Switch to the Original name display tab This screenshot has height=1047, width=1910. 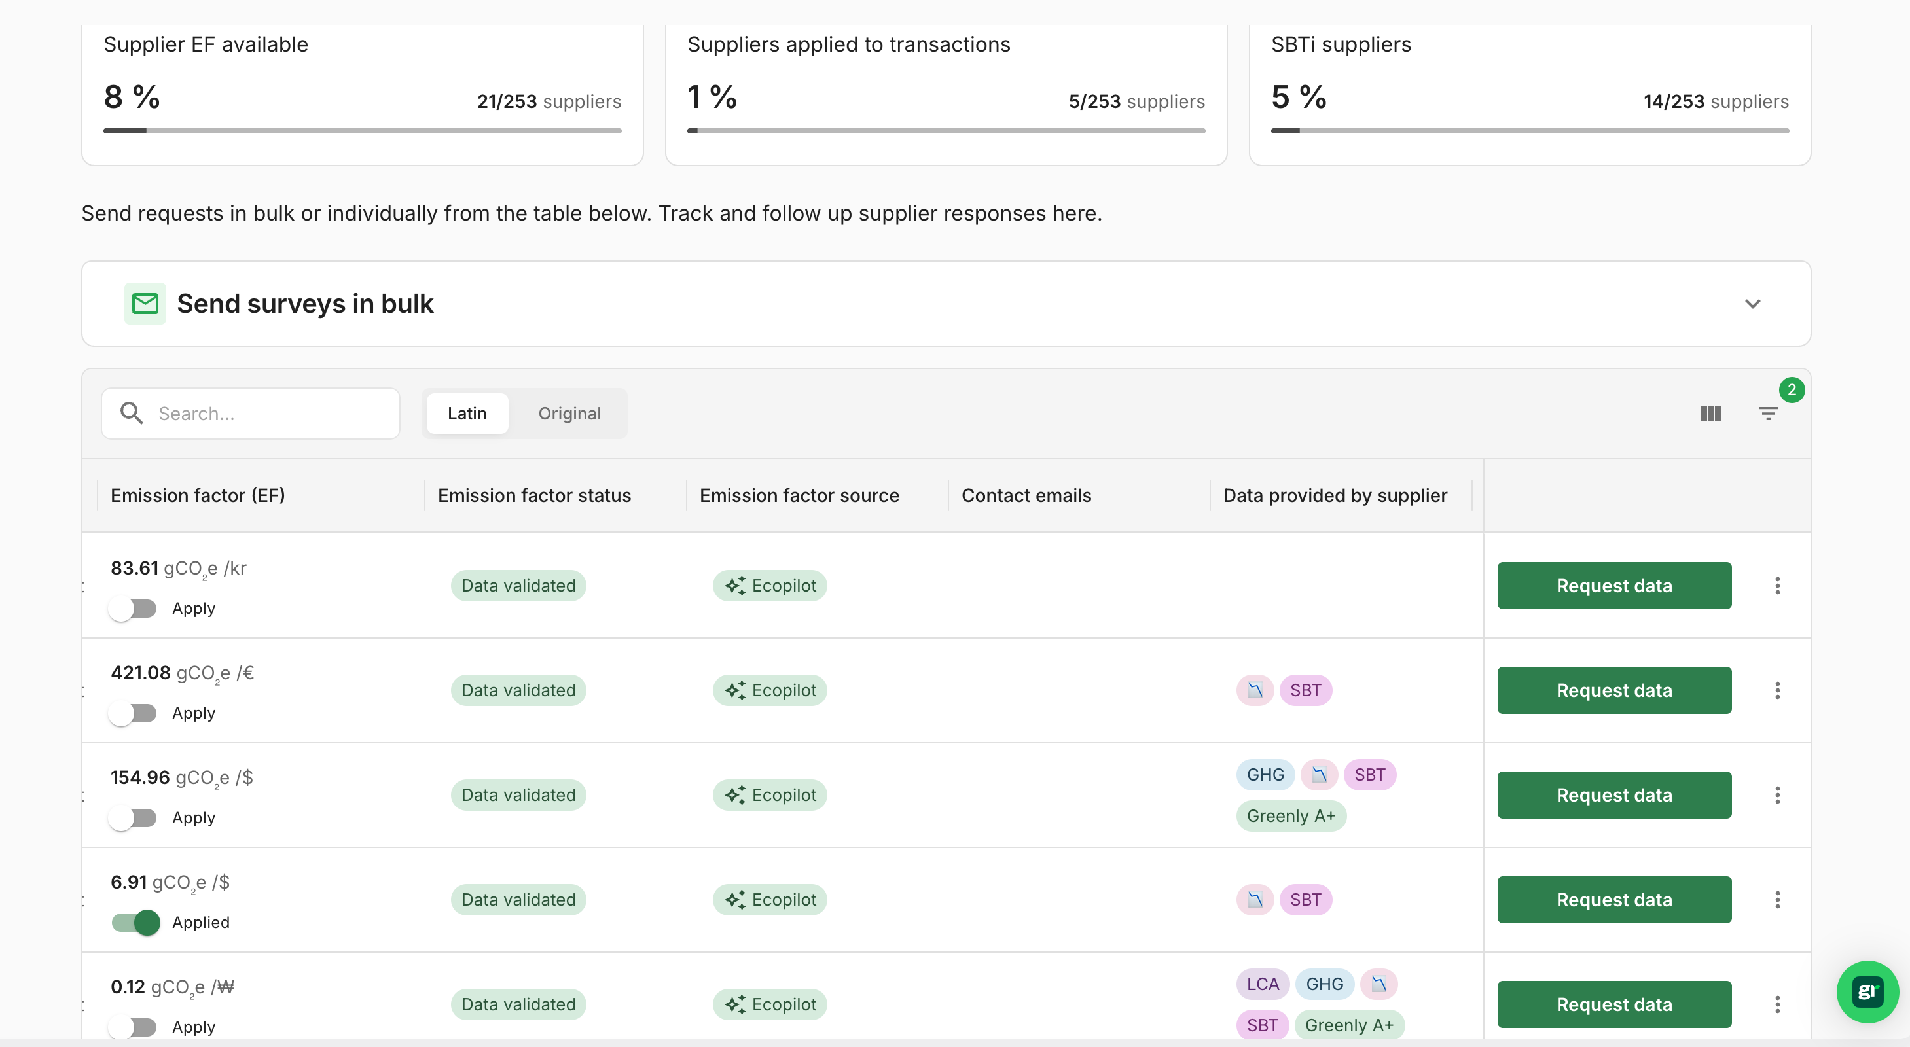click(569, 413)
